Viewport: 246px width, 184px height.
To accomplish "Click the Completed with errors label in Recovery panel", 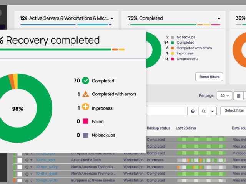I will pyautogui.click(x=114, y=94).
